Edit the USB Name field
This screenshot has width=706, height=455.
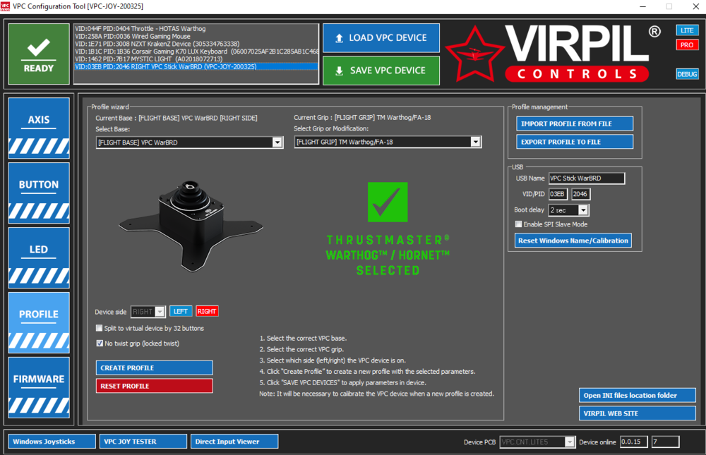pyautogui.click(x=587, y=178)
